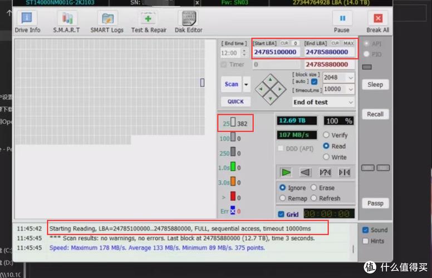Start the scan with the Scan button

pos(231,84)
